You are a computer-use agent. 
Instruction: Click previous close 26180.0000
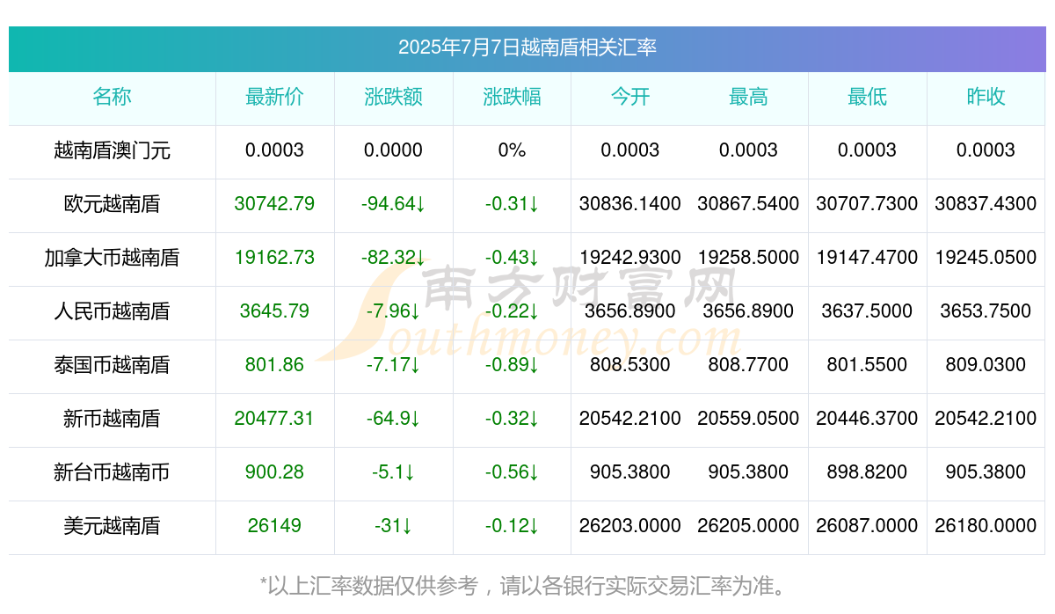pos(986,526)
